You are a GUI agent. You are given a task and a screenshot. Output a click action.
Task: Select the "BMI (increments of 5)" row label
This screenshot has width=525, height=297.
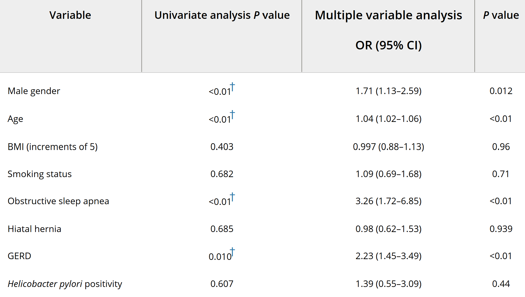[x=53, y=147]
